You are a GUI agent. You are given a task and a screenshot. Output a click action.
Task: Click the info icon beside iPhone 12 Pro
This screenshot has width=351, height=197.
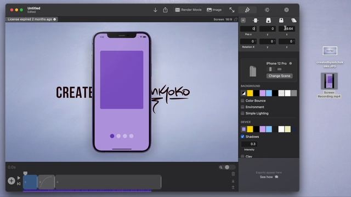coord(290,63)
